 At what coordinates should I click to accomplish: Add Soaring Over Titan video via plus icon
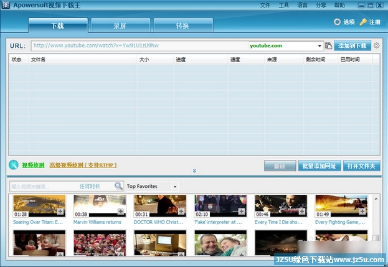60,211
